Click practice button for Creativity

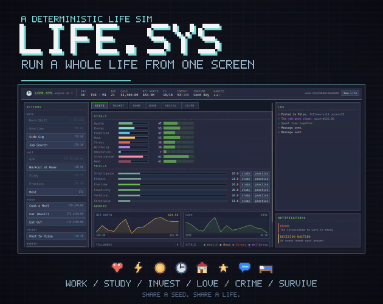(x=261, y=190)
